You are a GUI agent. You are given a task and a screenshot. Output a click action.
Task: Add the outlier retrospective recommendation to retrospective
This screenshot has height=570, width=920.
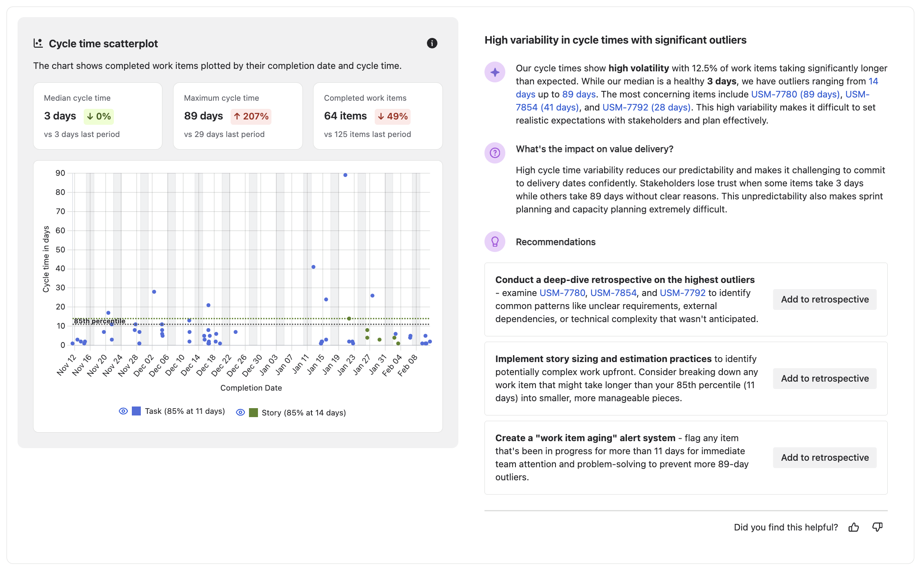pos(824,299)
